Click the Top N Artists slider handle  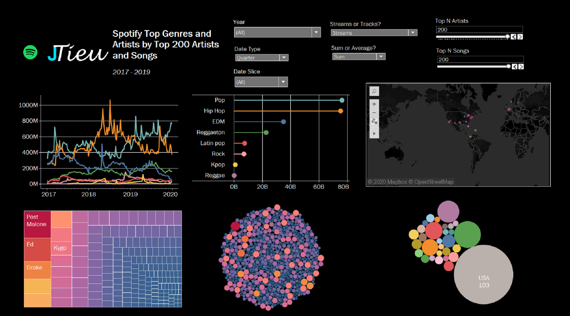pyautogui.click(x=507, y=37)
